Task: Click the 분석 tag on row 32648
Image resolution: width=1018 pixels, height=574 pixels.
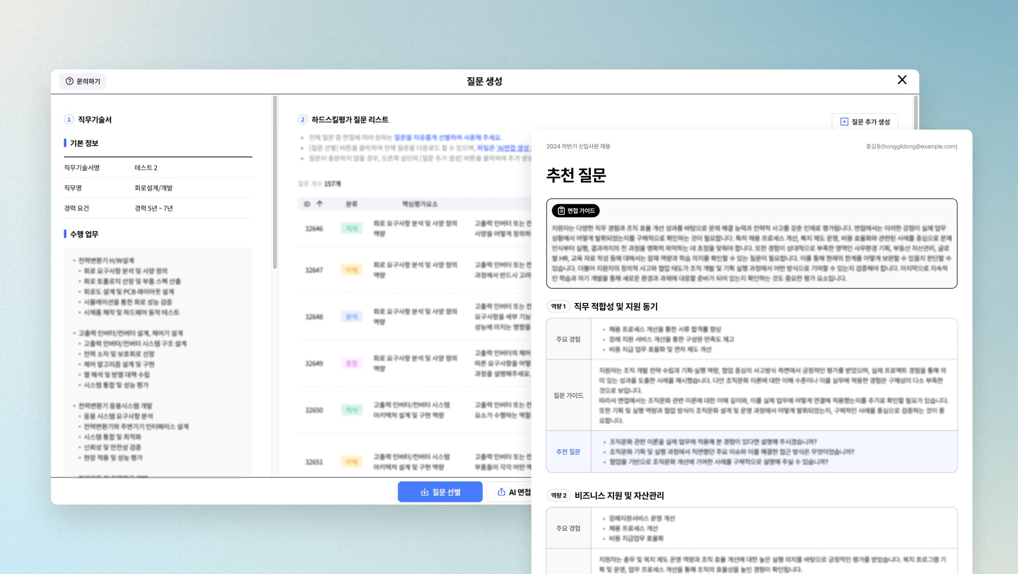Action: 352,317
